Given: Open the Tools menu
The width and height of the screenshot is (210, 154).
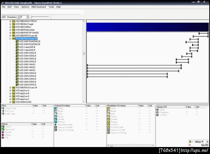Looking at the screenshot, I should coord(51,7).
